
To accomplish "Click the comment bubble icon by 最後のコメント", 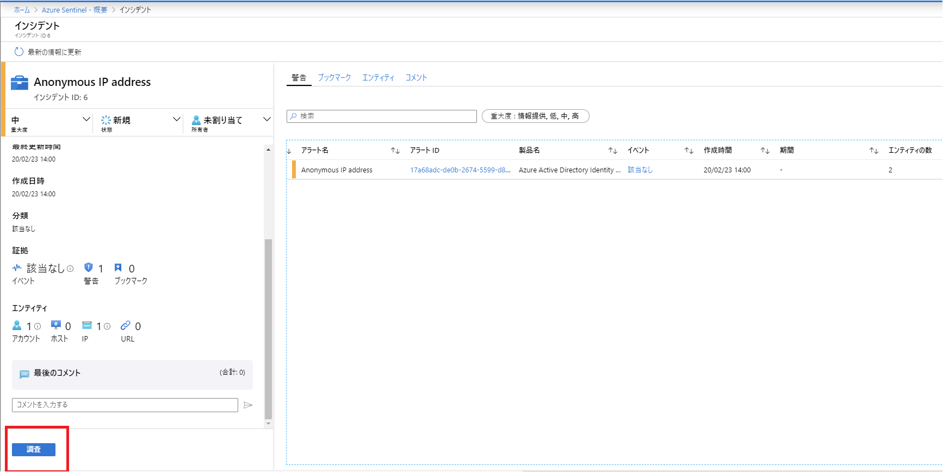I will pos(24,374).
